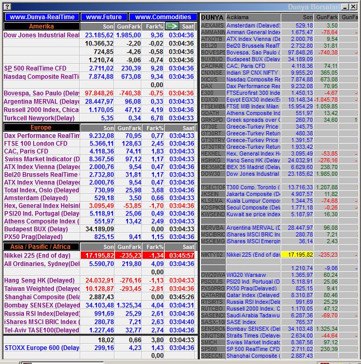Click Jakarta Composite description

point(253,194)
